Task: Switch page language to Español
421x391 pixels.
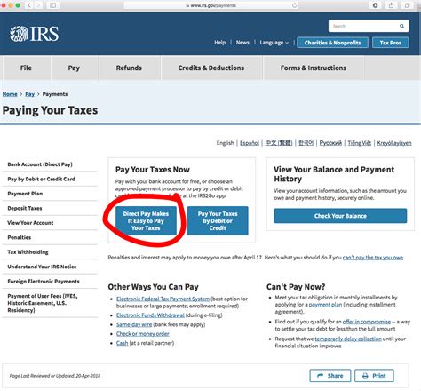Action: click(250, 143)
